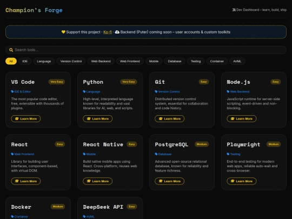Click the tag icon beside Docker's Container label
This screenshot has height=219, width=292.
(x=12, y=216)
